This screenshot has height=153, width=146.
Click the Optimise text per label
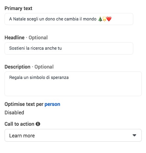pos(24,104)
